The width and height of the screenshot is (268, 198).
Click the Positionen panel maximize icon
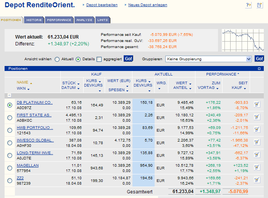(x=259, y=69)
